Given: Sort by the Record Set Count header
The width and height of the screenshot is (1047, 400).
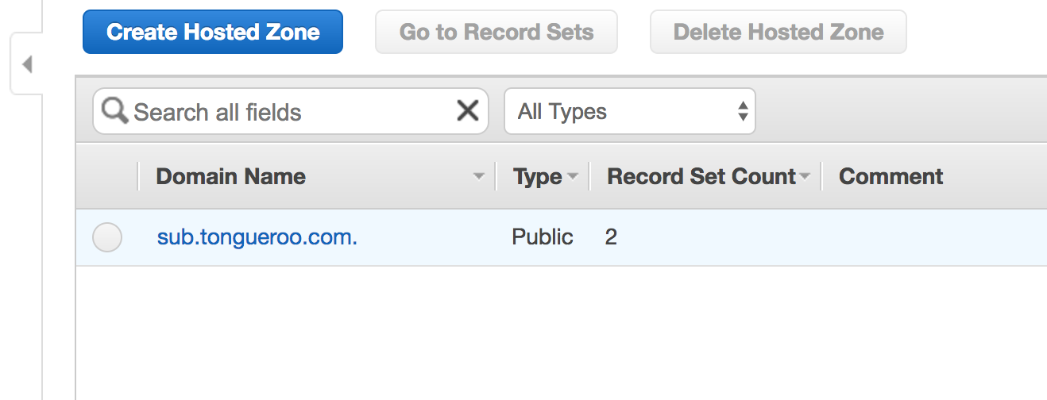Looking at the screenshot, I should click(x=701, y=176).
